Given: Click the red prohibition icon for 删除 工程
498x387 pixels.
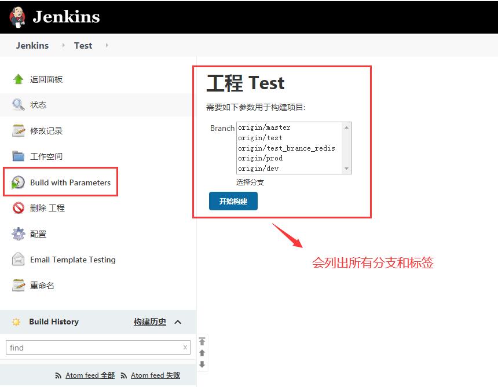Looking at the screenshot, I should coord(19,208).
